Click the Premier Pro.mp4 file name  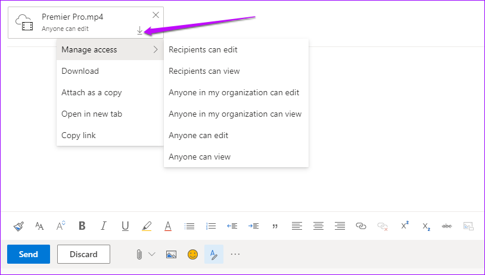pyautogui.click(x=72, y=17)
